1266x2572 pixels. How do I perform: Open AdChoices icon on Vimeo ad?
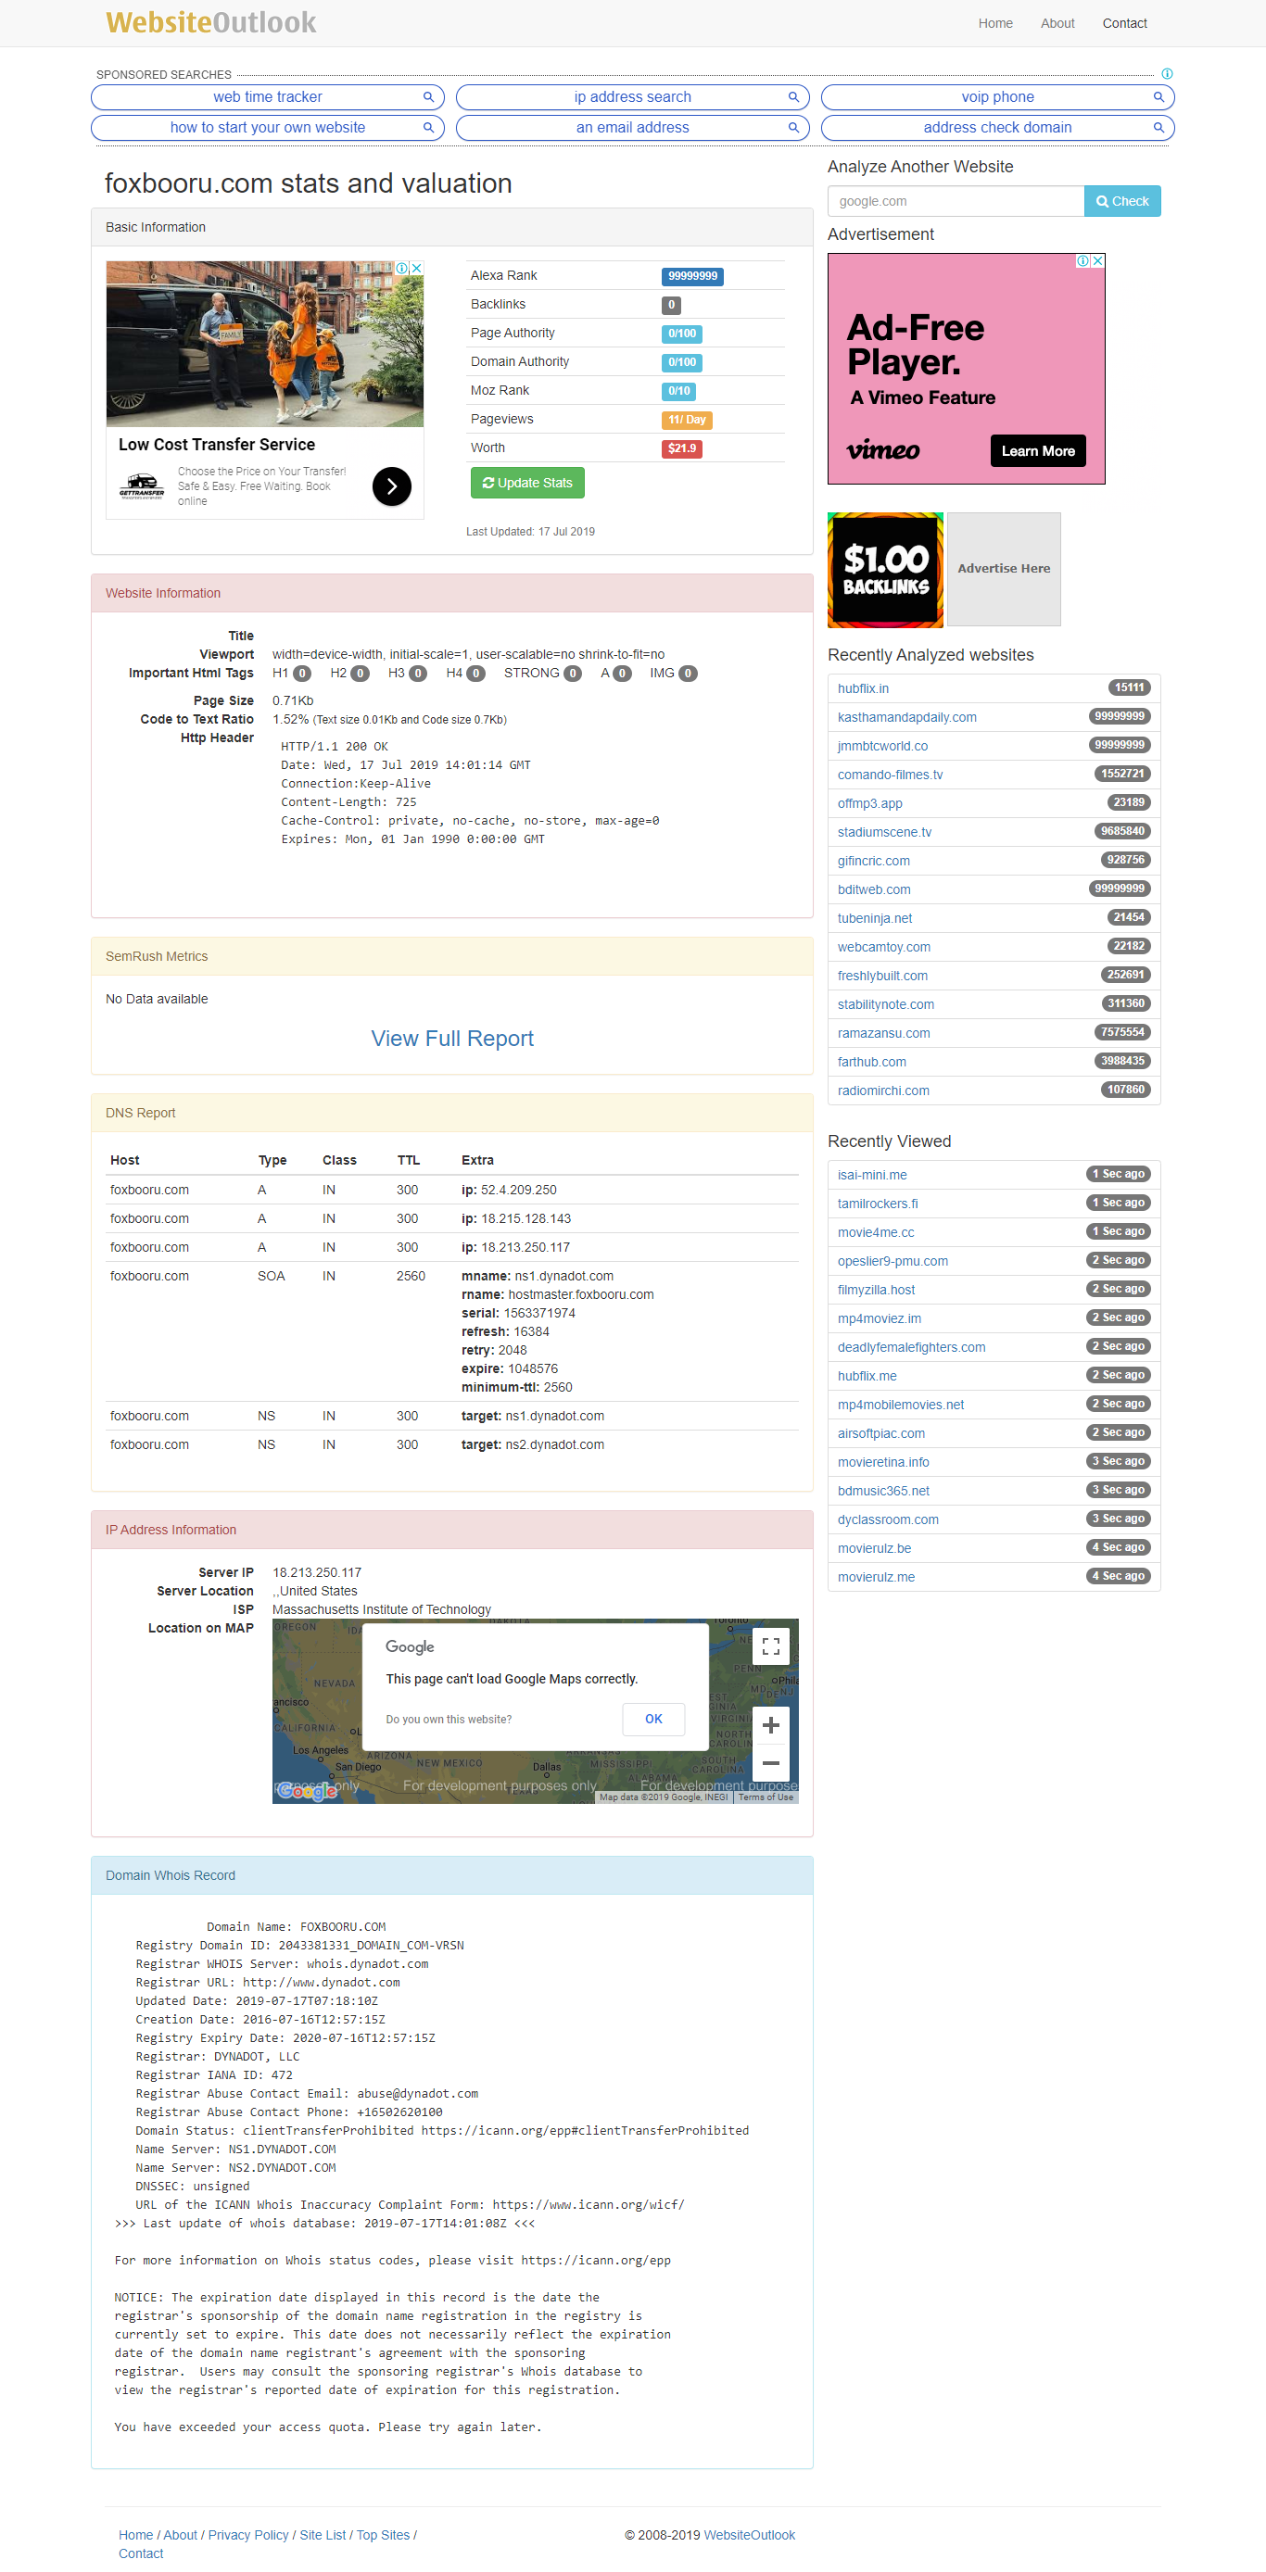[x=1083, y=260]
